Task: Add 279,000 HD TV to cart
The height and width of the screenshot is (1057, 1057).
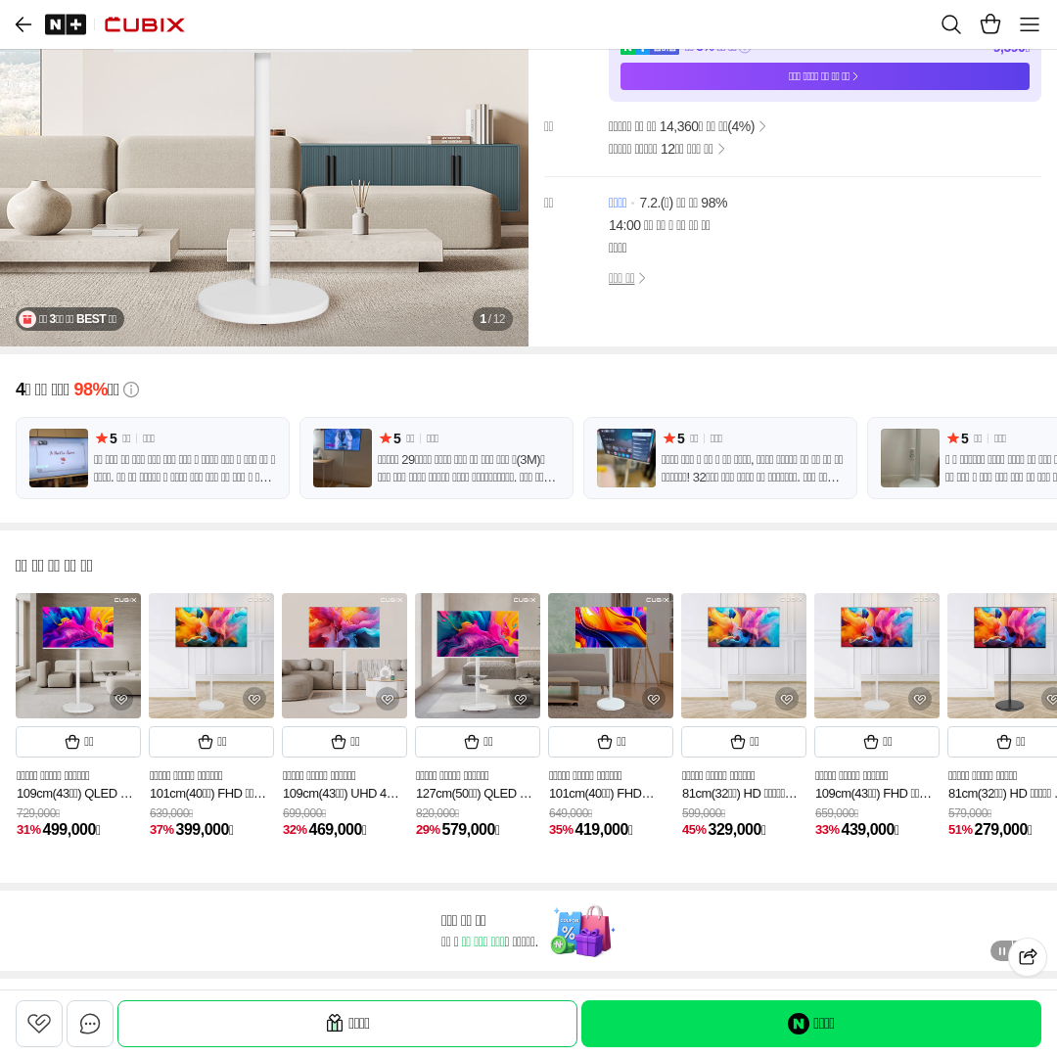Action: coord(1002,742)
